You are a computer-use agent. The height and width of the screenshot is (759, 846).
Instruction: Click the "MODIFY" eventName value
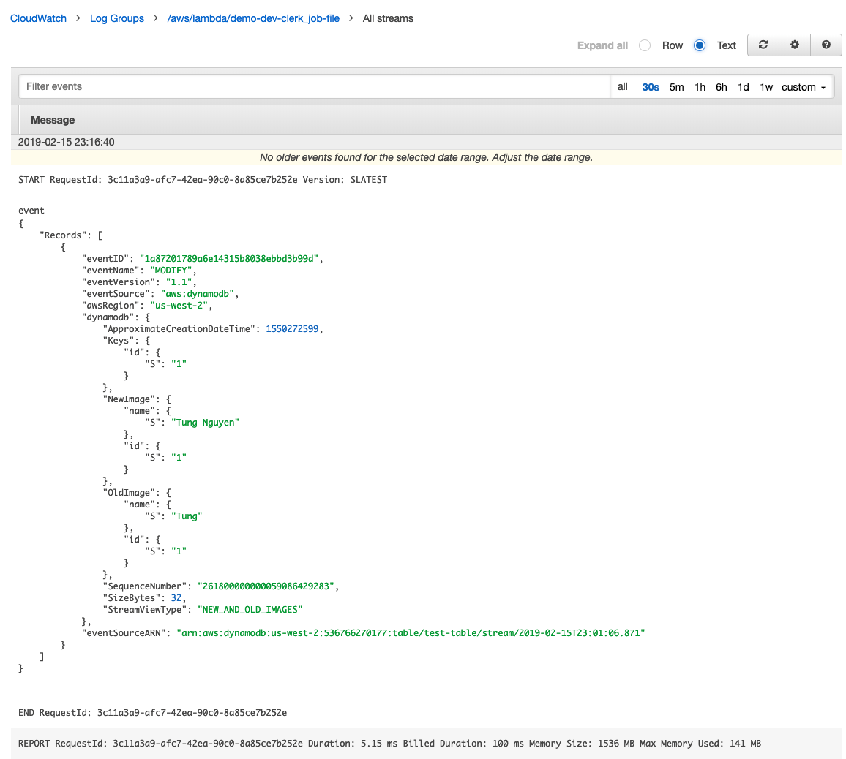(171, 271)
